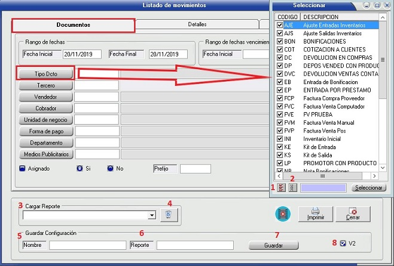Open the video tutorial film icon
This screenshot has width=394, height=266.
282,214
